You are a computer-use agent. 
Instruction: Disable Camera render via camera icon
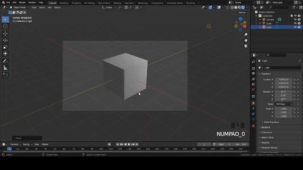[299, 20]
